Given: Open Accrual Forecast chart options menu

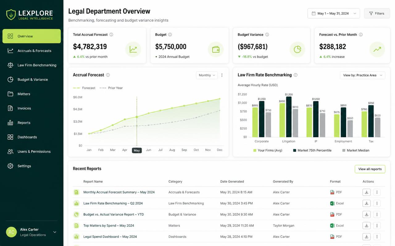Looking at the screenshot, I should pos(222,75).
